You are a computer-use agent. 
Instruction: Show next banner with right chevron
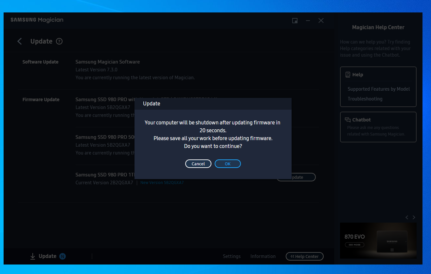[x=414, y=217]
